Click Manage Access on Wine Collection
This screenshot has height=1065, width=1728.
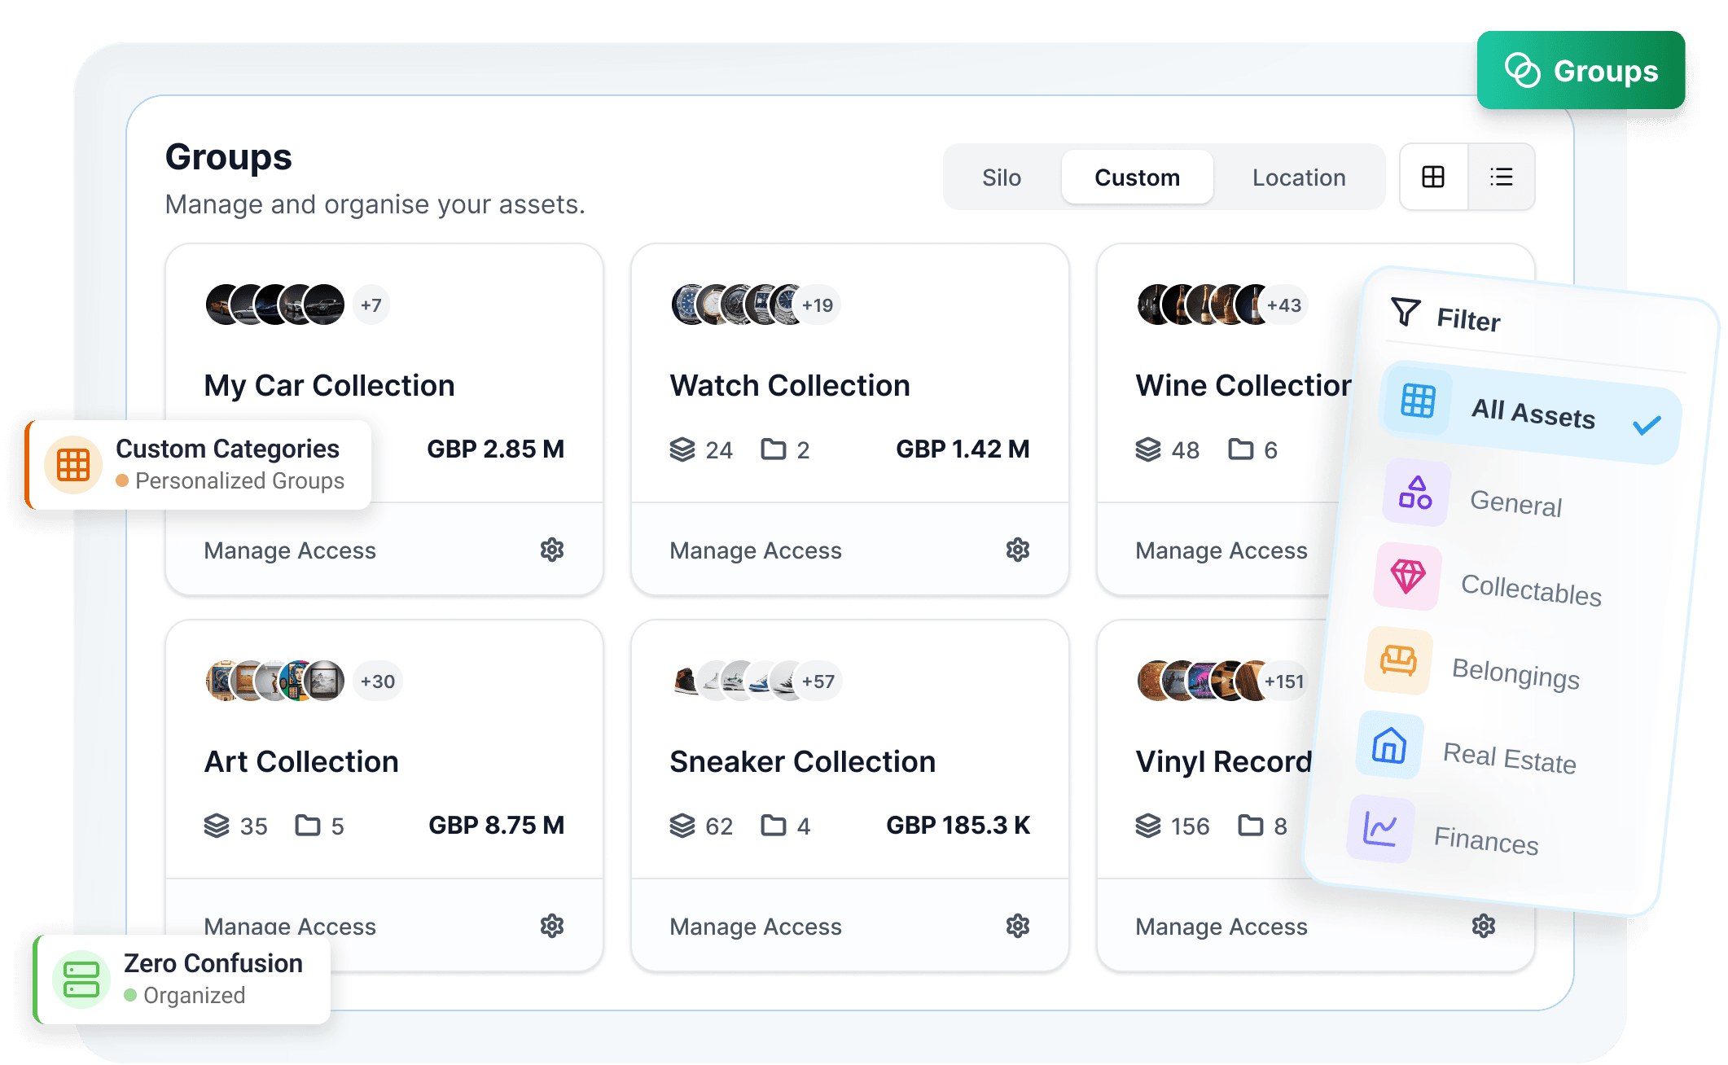pyautogui.click(x=1221, y=550)
